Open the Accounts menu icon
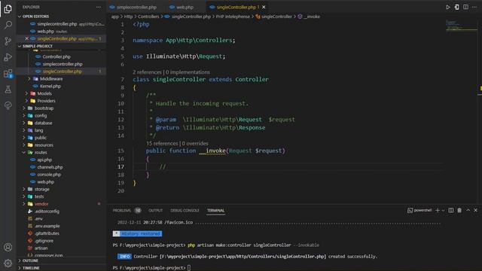Viewport: 482px width, 271px height. [x=8, y=247]
